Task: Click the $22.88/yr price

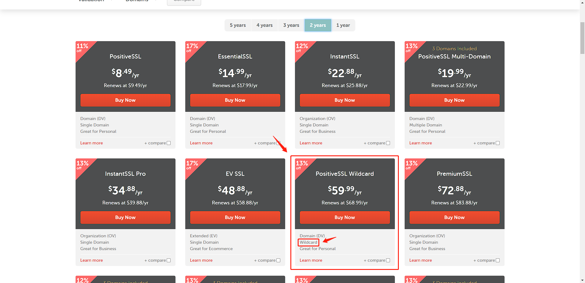Action: point(345,73)
